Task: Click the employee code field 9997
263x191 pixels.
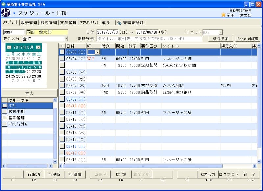Action: tap(14, 32)
